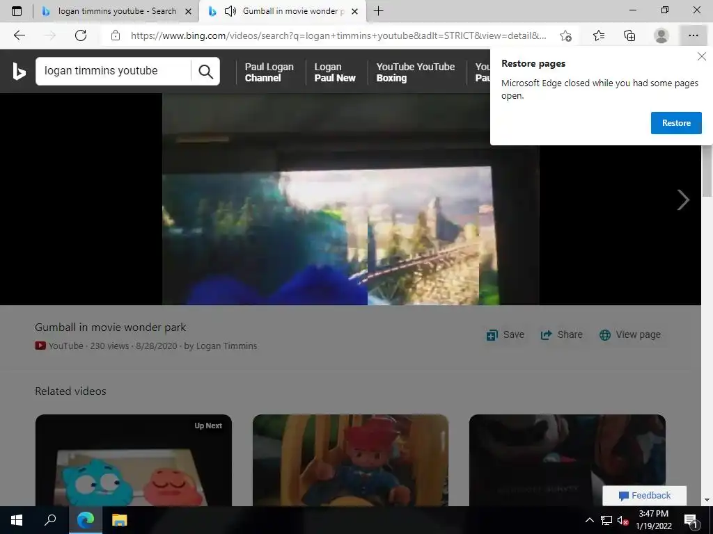Click the speaker icon on Gumball tab
Screen dimensions: 713x534
[230, 11]
